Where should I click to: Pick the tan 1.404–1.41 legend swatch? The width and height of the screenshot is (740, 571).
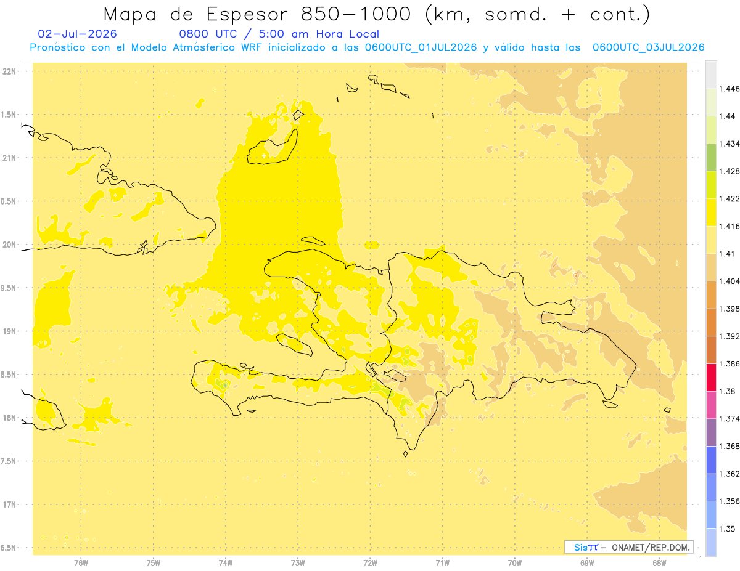pos(711,267)
